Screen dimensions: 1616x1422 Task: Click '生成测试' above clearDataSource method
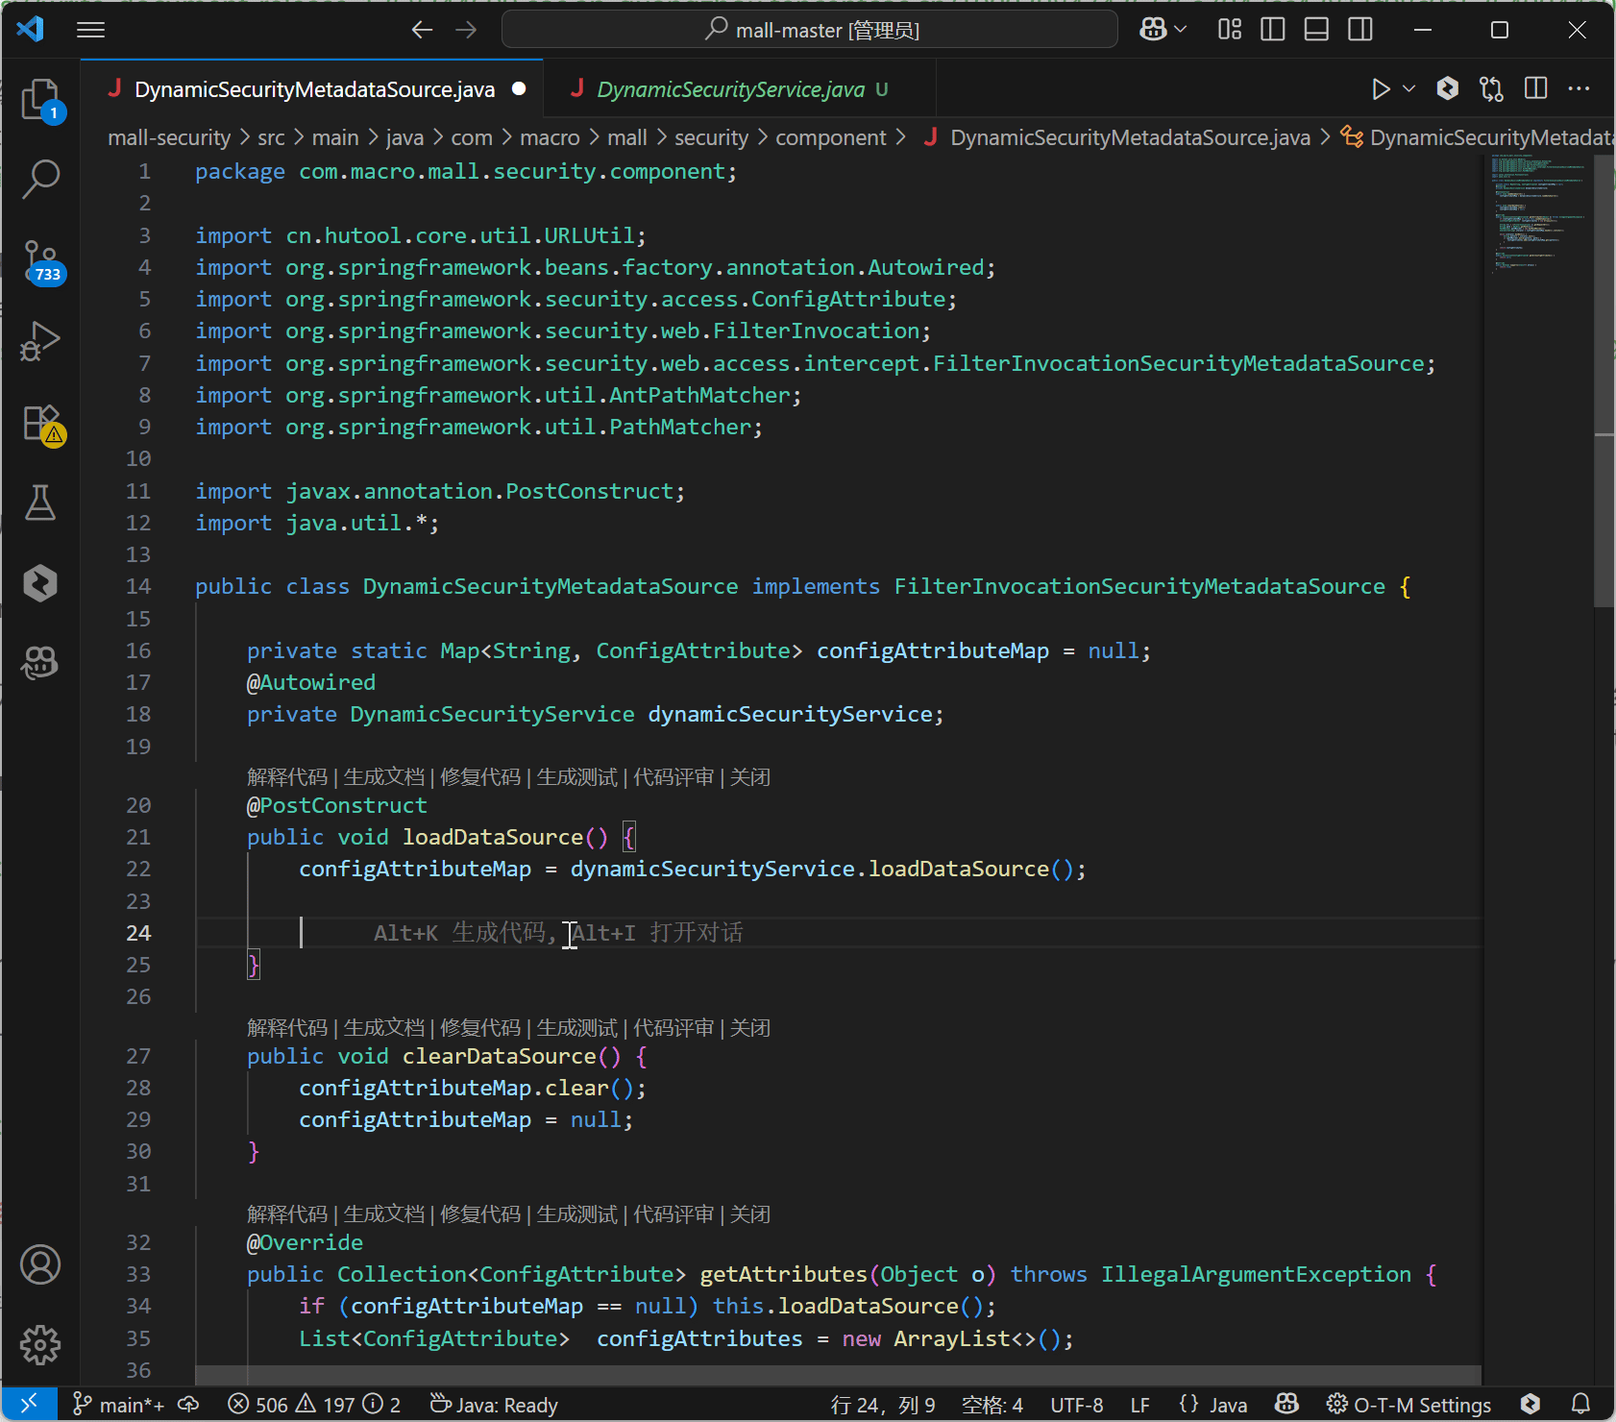(576, 1028)
